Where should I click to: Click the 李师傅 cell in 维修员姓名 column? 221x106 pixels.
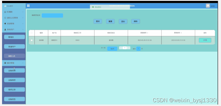tap(111, 40)
